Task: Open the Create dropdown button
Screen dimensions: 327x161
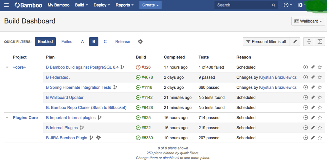Action: [x=150, y=5]
